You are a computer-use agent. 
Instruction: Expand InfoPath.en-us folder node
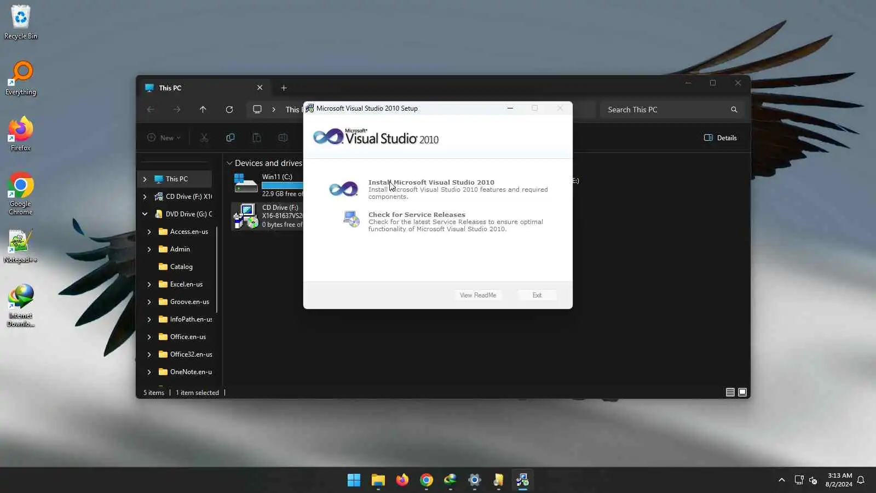149,319
